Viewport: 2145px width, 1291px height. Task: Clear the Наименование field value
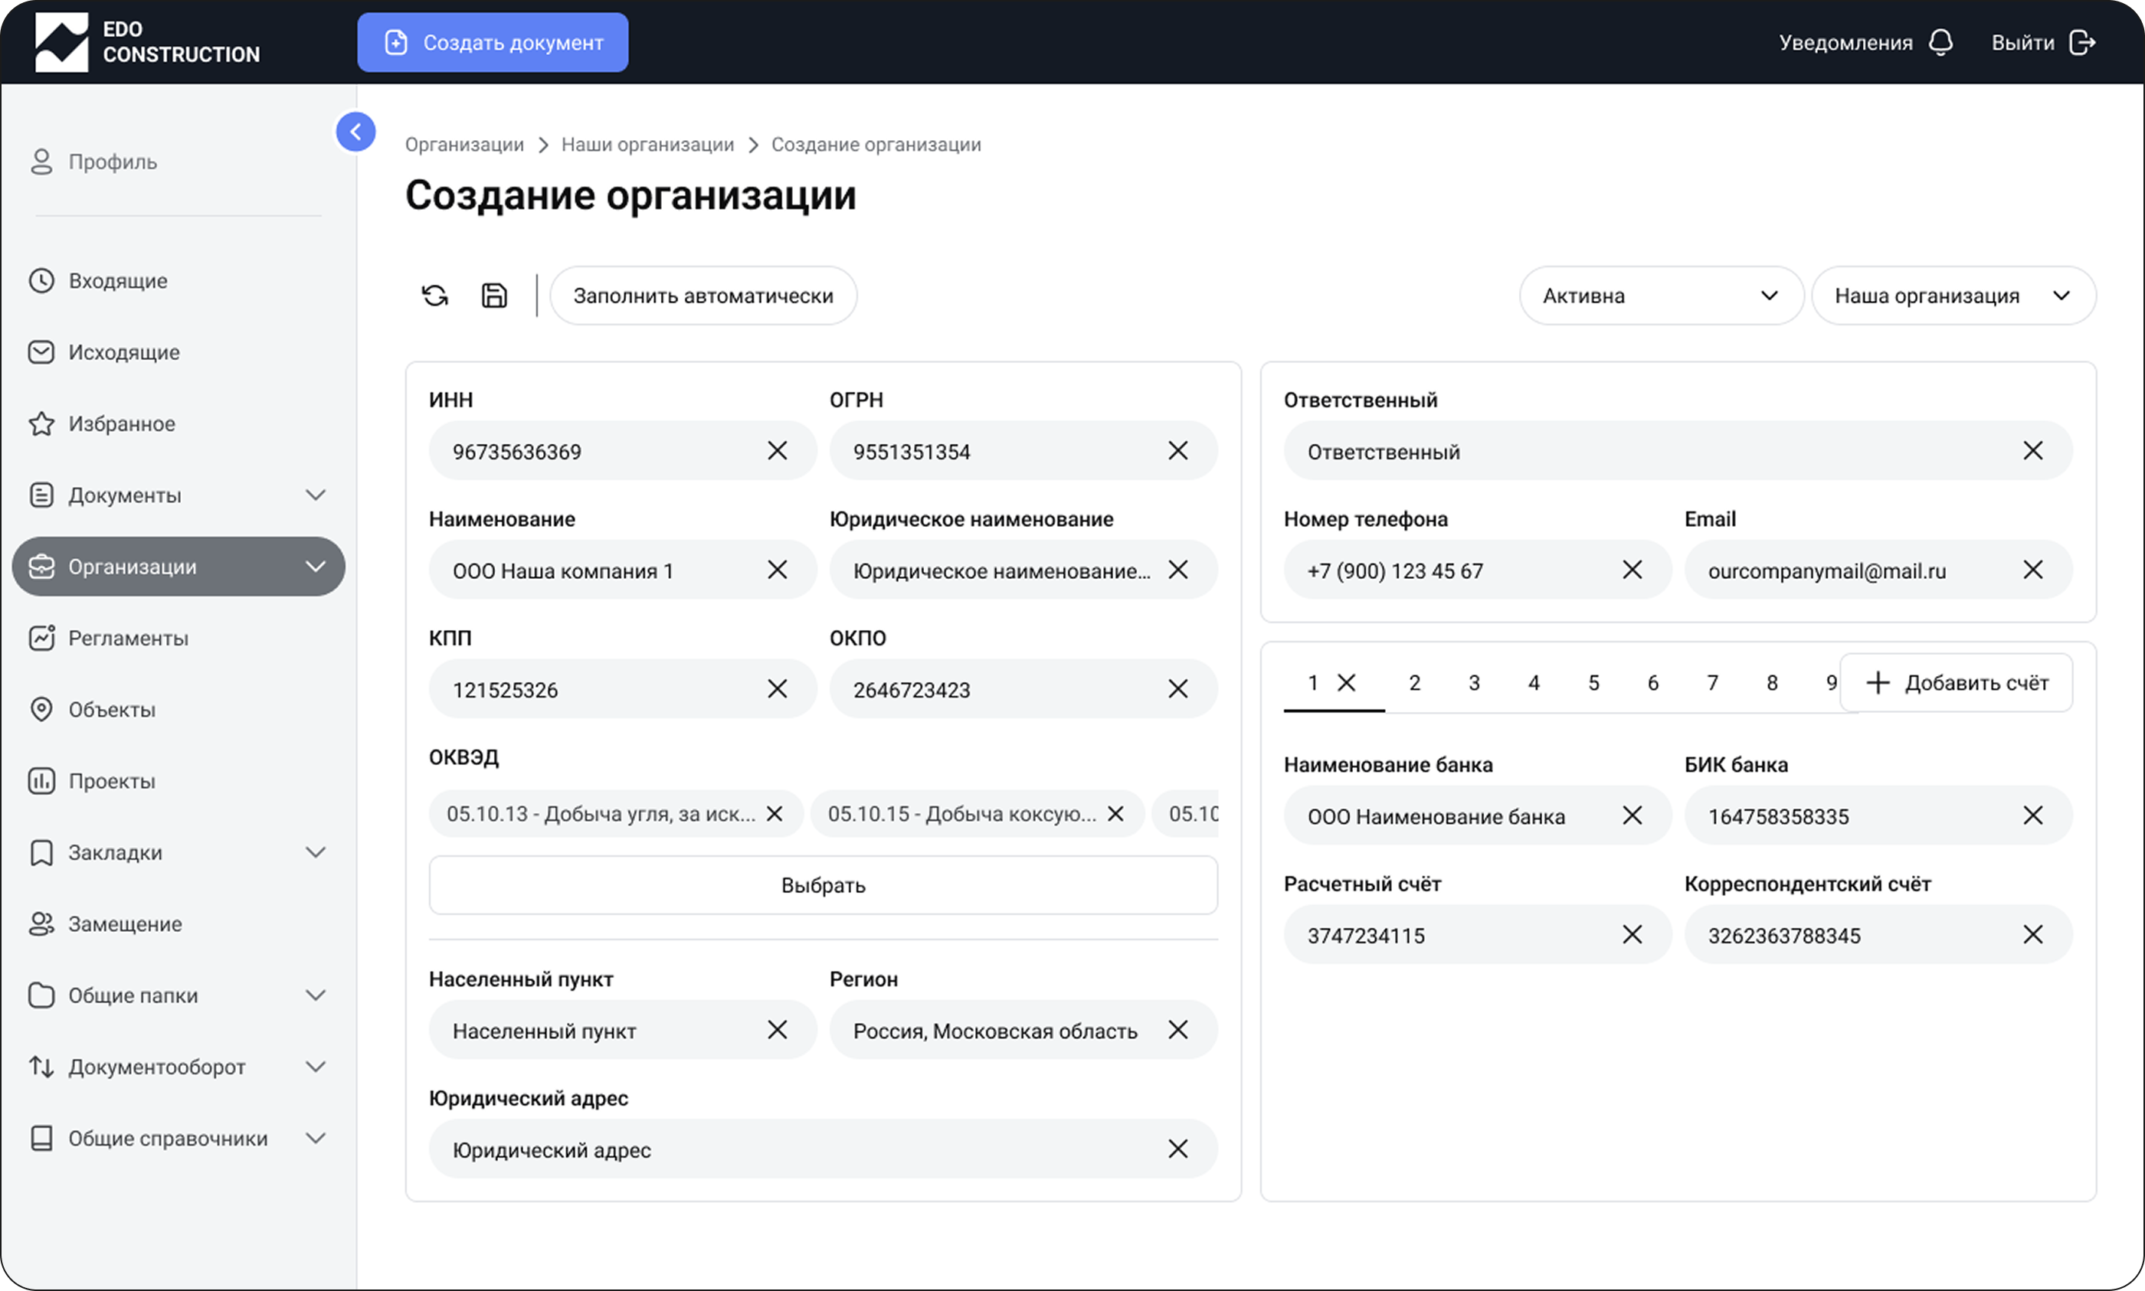click(x=777, y=570)
